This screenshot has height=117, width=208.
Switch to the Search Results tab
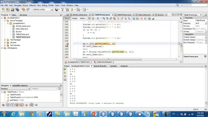100,66
